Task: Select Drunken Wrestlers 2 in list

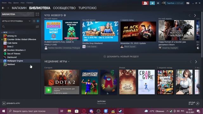Action: pyautogui.click(x=16, y=50)
